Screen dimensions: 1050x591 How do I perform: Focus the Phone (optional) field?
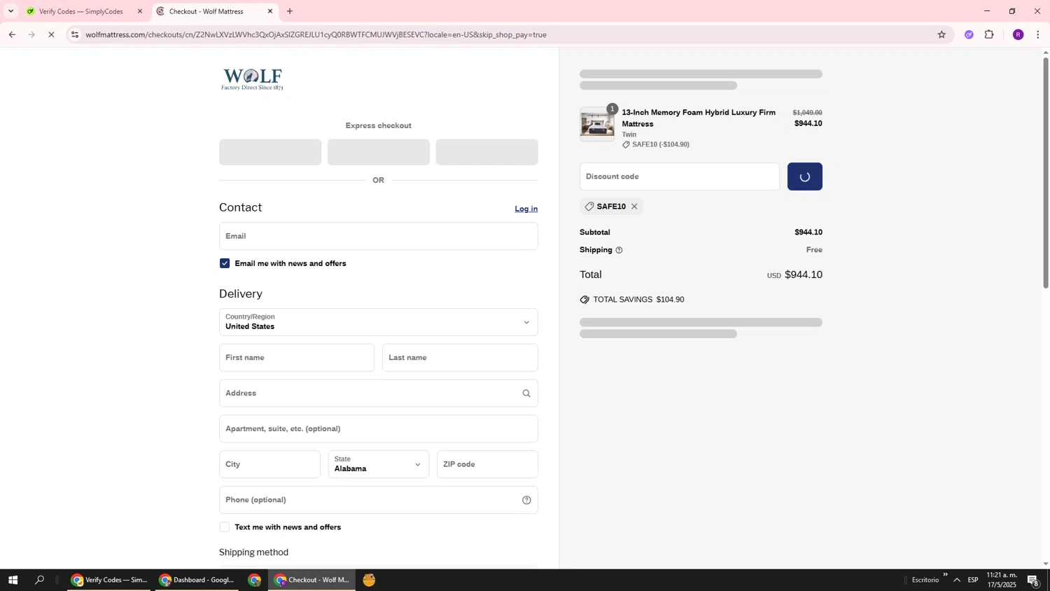tap(379, 500)
